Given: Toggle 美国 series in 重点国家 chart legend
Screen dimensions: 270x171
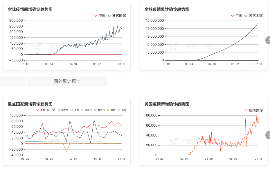Looking at the screenshot, I should click(x=40, y=110).
